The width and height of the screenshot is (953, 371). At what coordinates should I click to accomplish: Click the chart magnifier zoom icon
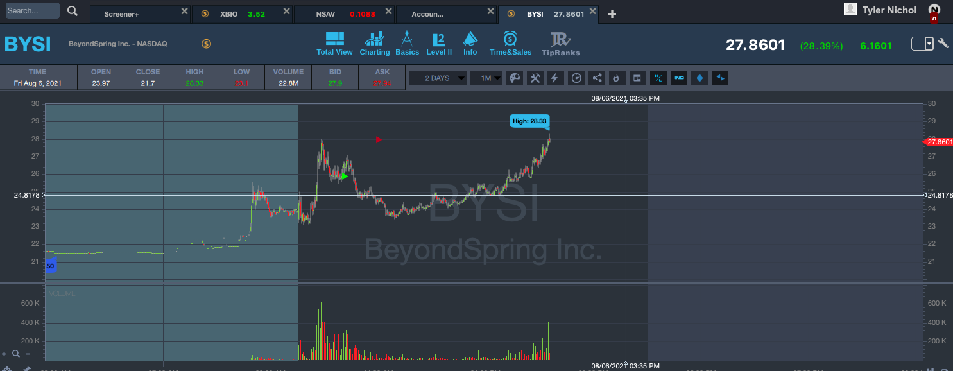[x=16, y=354]
